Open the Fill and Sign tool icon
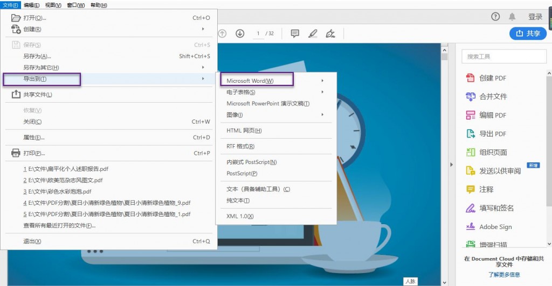Viewport: 552px width, 286px height. [x=470, y=208]
